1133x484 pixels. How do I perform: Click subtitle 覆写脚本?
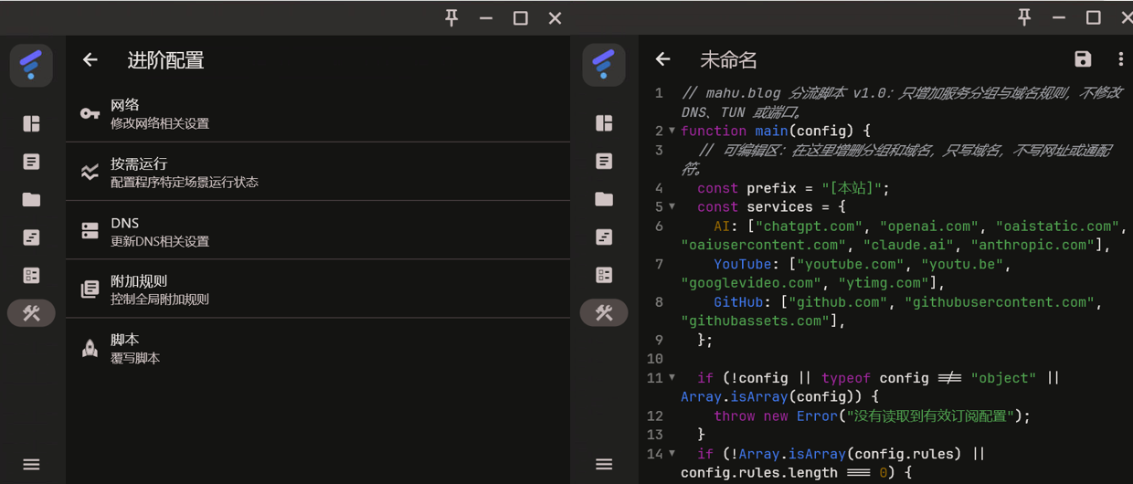pyautogui.click(x=135, y=358)
